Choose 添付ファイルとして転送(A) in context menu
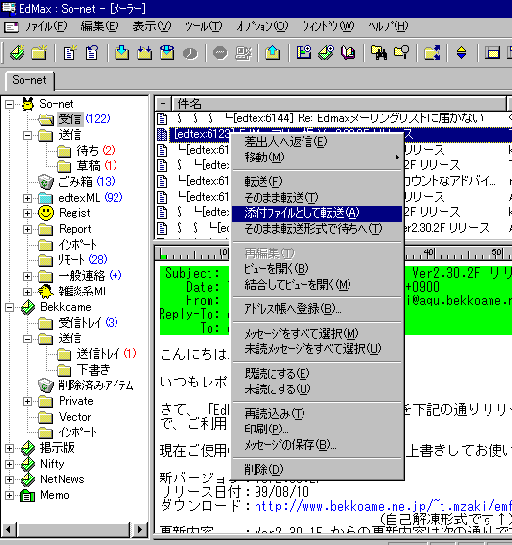This screenshot has width=512, height=545. click(x=317, y=213)
